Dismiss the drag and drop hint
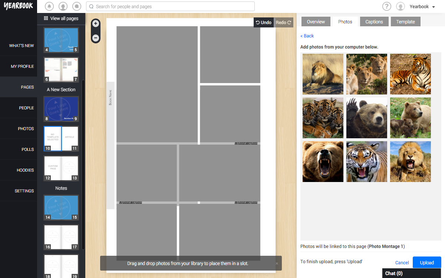The width and height of the screenshot is (445, 278). [277, 264]
